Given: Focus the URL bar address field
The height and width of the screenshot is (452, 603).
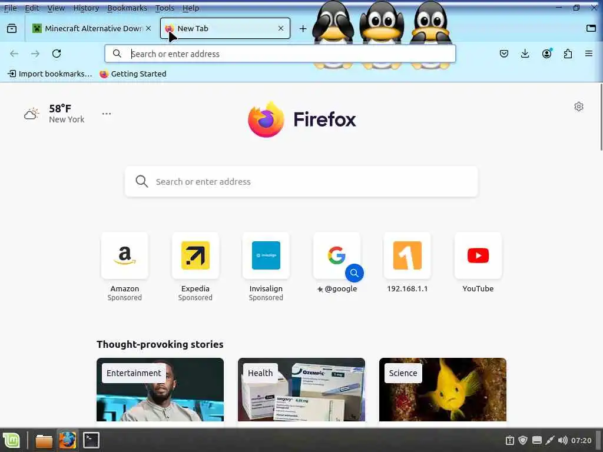Looking at the screenshot, I should tap(280, 54).
